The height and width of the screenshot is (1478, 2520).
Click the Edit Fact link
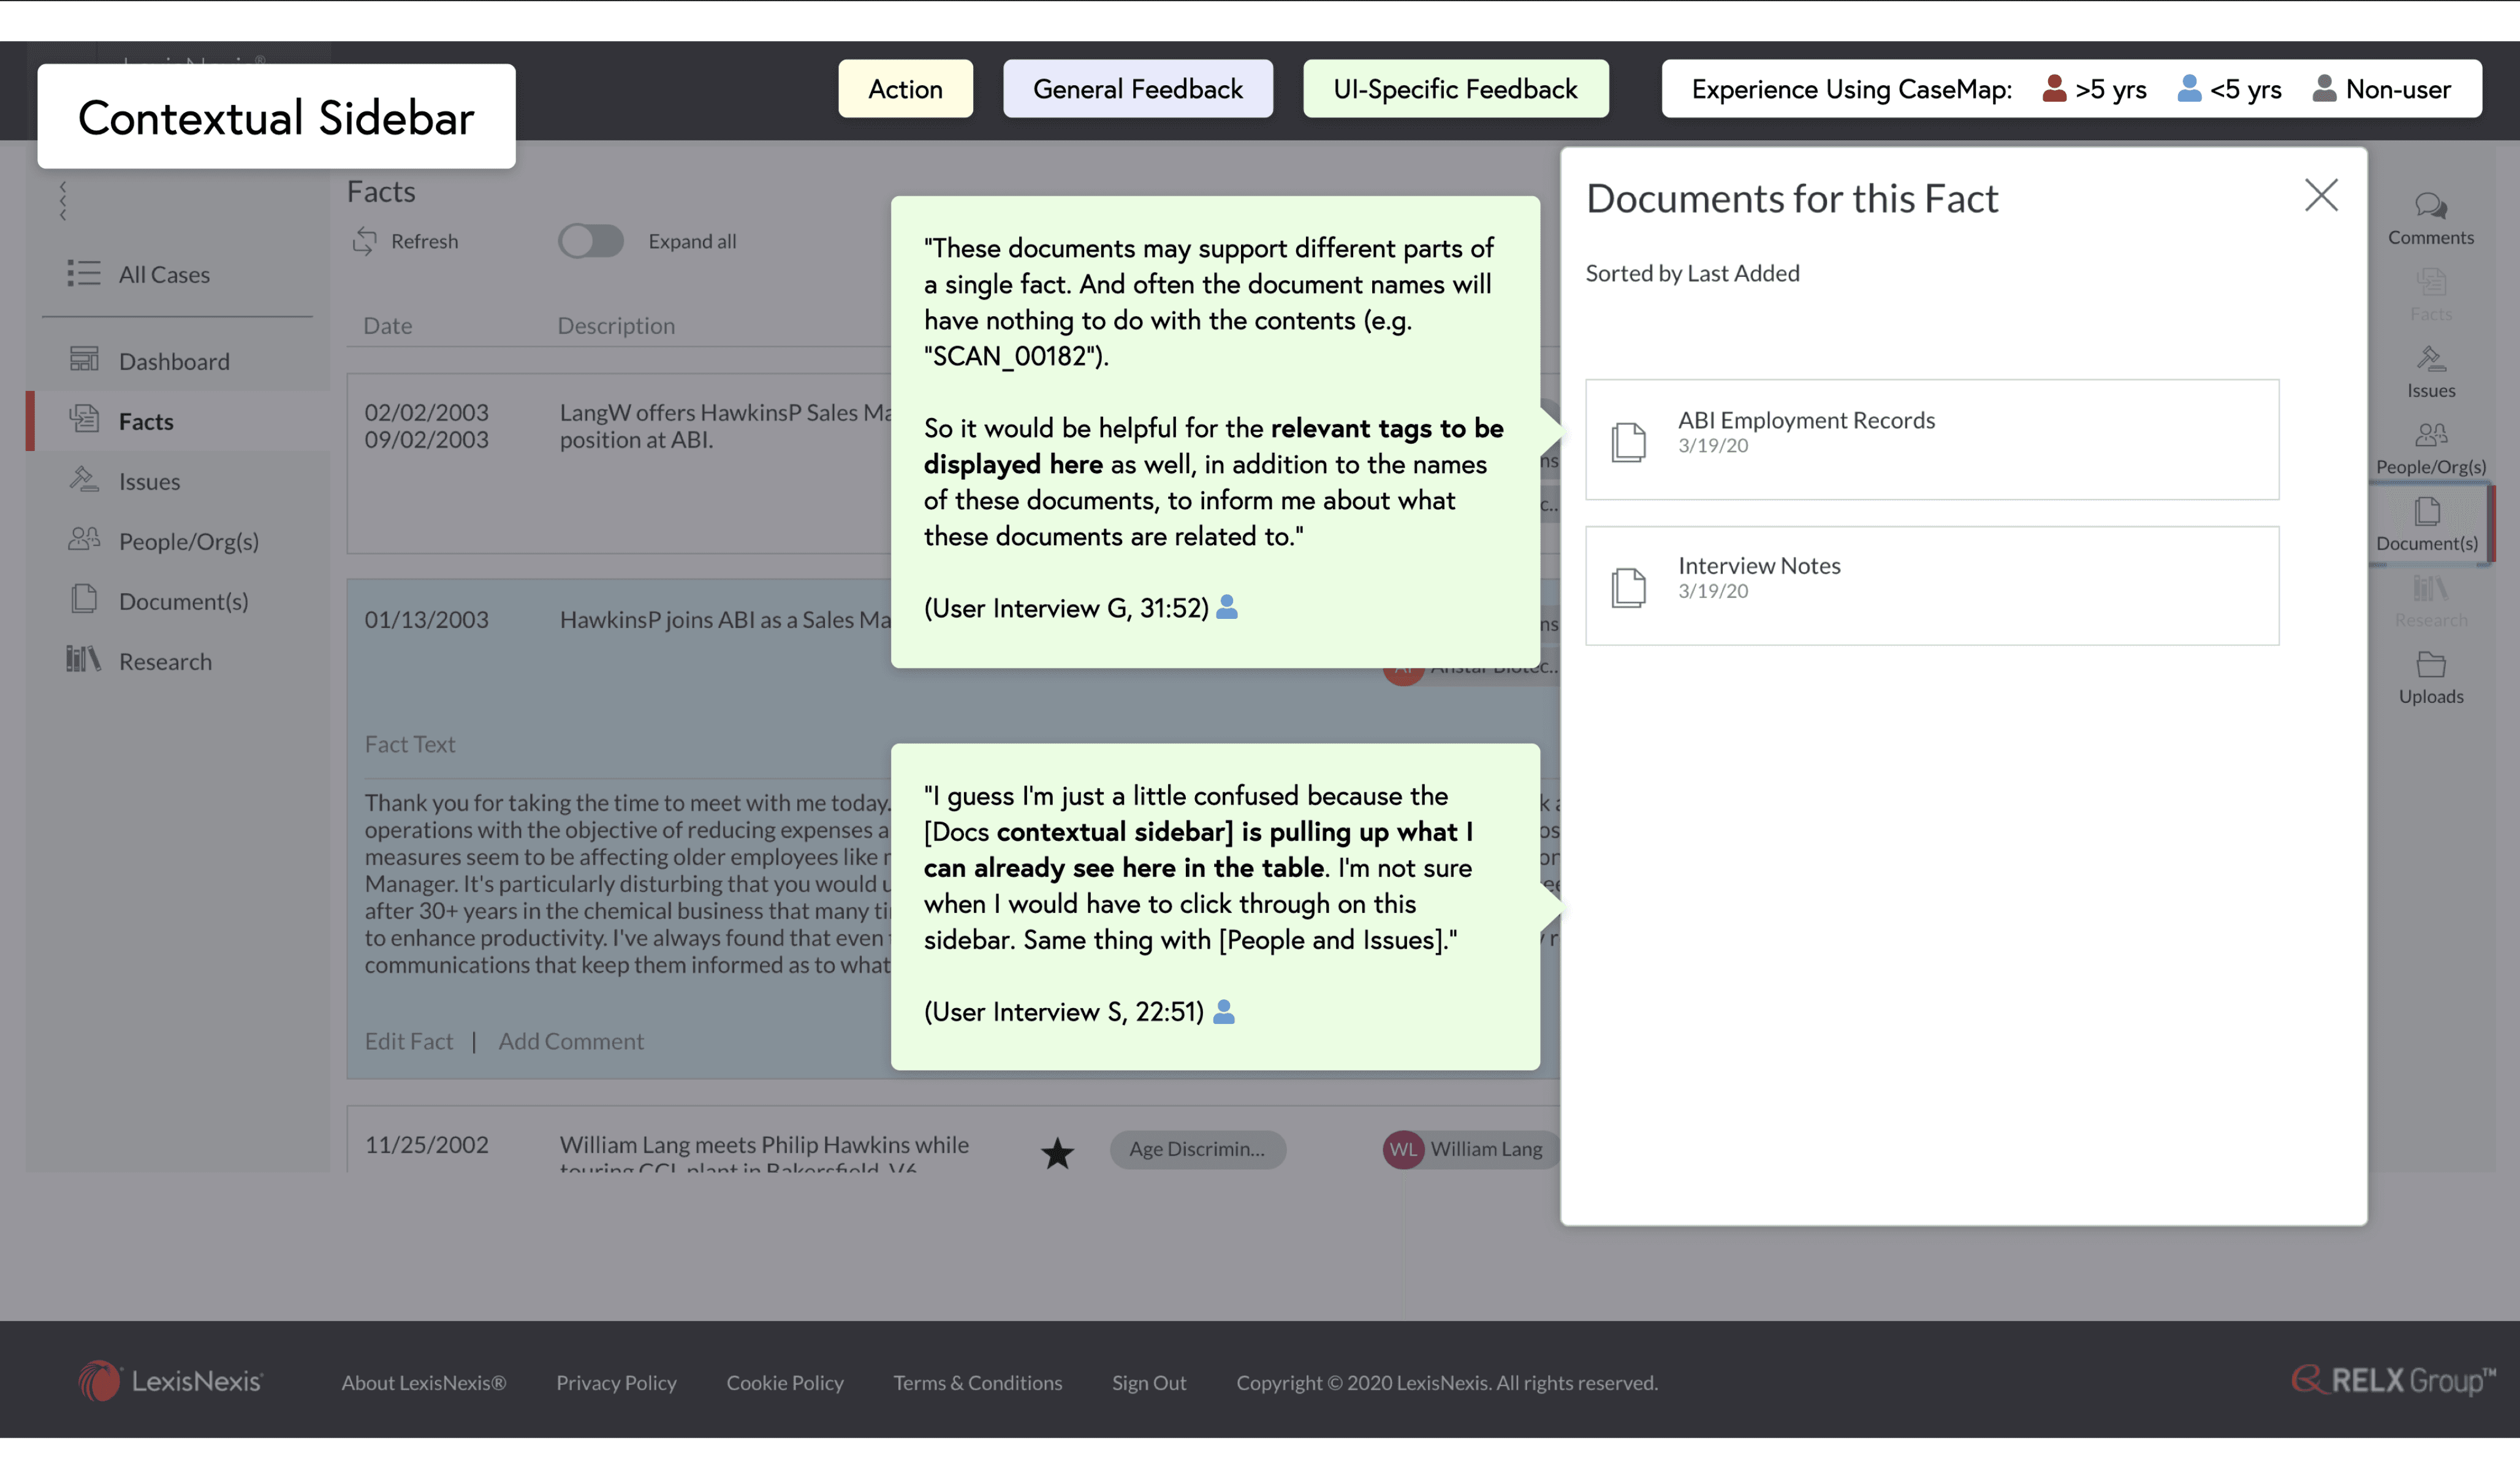[408, 1041]
